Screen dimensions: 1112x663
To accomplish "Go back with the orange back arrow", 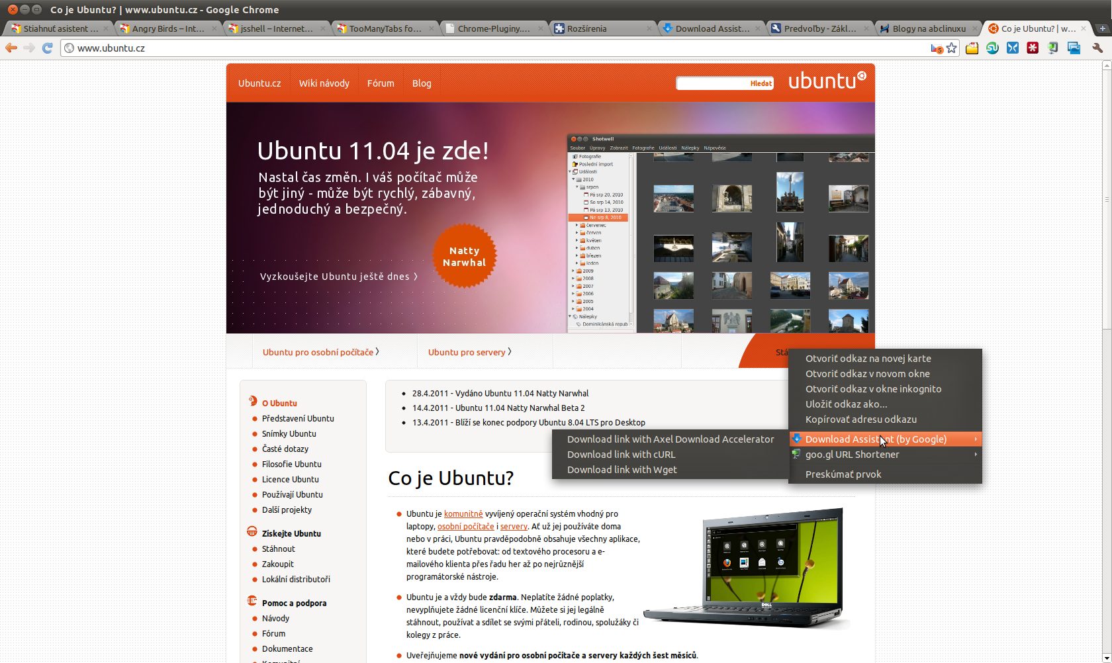I will coord(11,48).
